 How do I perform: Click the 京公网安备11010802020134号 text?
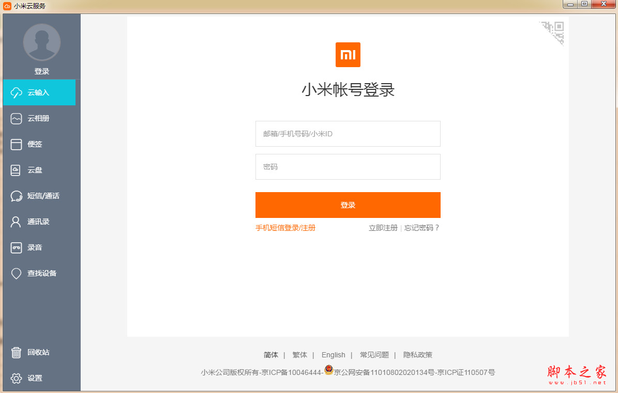384,372
